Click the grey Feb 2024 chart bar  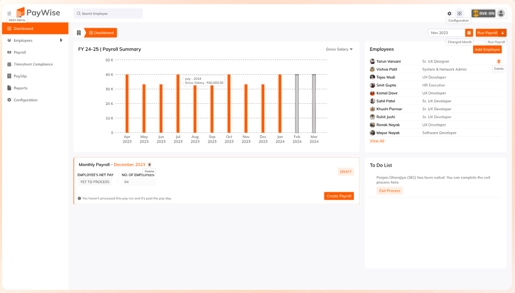[x=297, y=103]
